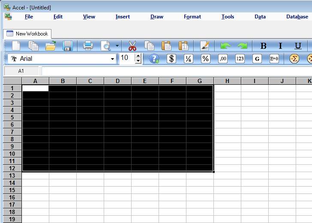Redo with the right green arrow
The height and width of the screenshot is (223, 312).
[x=243, y=46]
